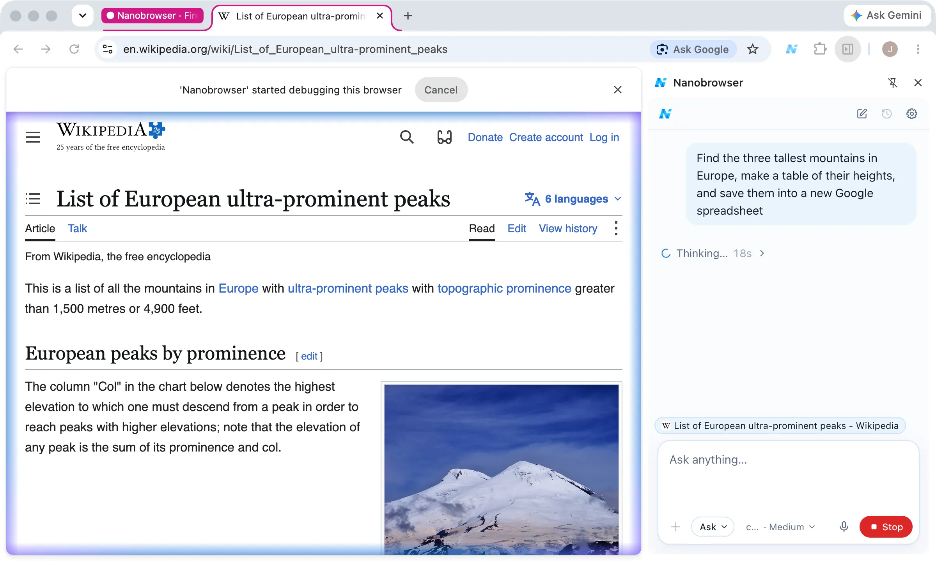
Task: Select the Article tab
Action: point(40,228)
